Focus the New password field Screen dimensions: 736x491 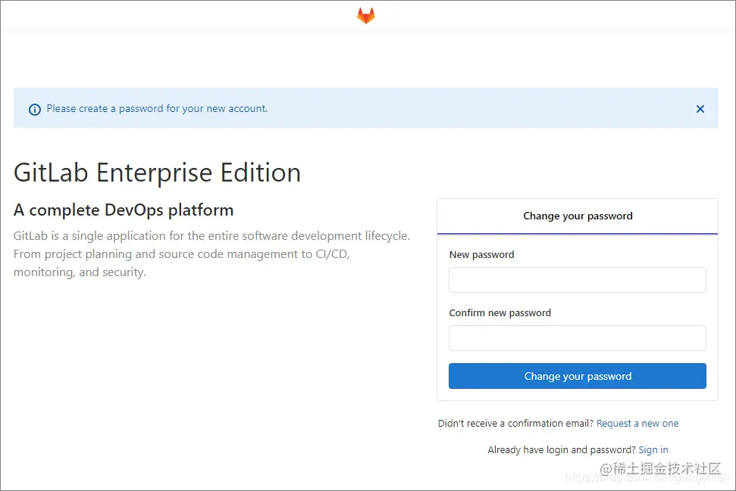click(x=577, y=280)
